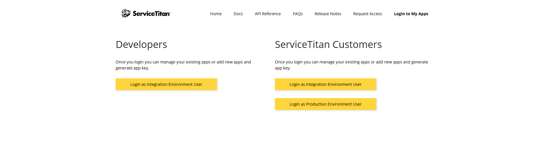549x153 pixels.
Task: Click the ServiceTitan wordmark text in header
Action: (151, 14)
